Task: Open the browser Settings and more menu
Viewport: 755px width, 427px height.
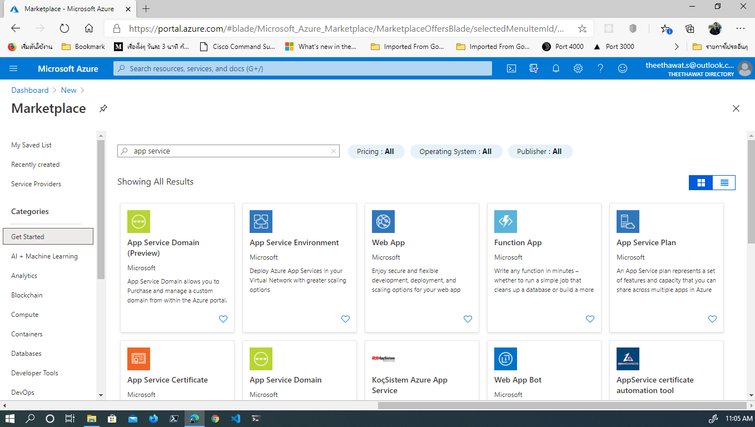Action: click(x=740, y=28)
